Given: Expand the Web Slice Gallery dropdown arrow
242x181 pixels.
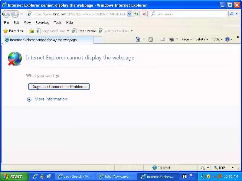Looking at the screenshot, I should pyautogui.click(x=132, y=31).
